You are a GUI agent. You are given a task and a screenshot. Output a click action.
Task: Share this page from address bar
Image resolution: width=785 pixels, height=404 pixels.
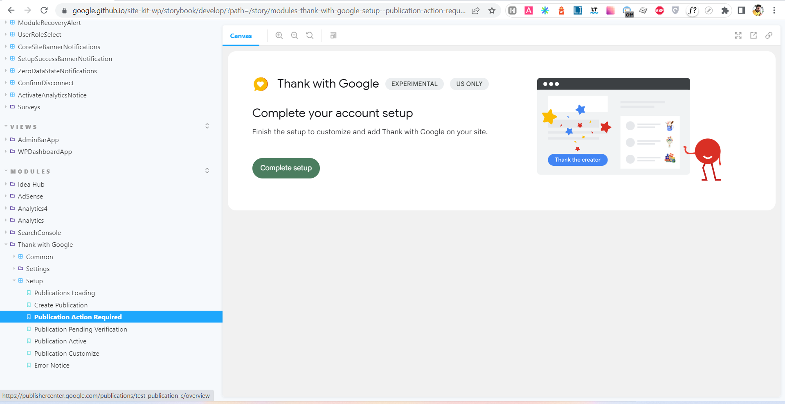click(476, 11)
